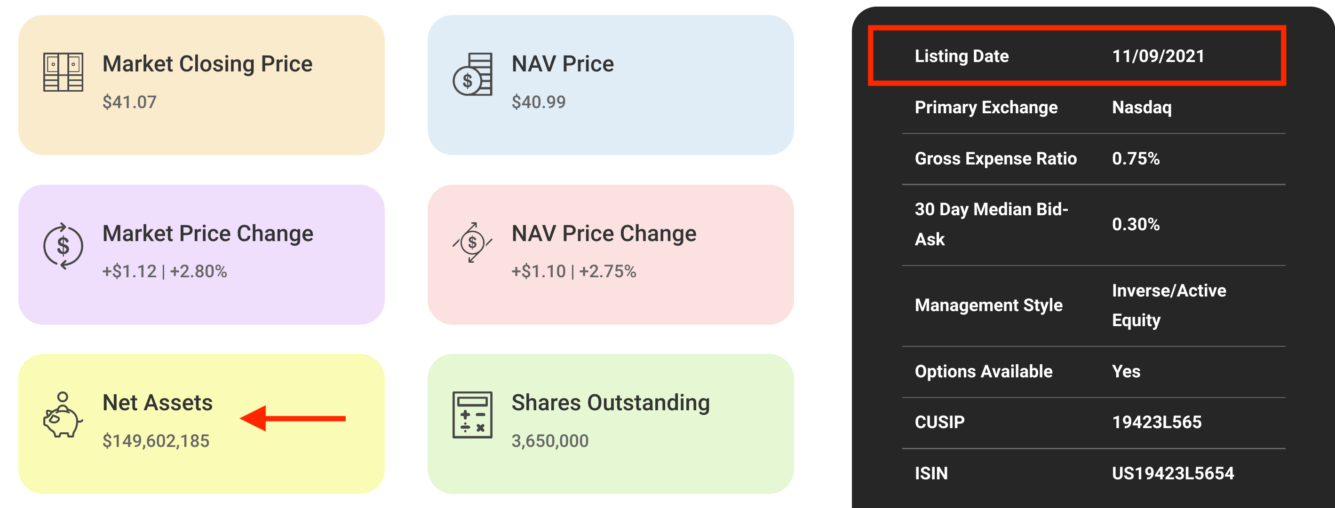Click the Market Price Change dollar cycle icon
The image size is (1335, 508).
[63, 246]
